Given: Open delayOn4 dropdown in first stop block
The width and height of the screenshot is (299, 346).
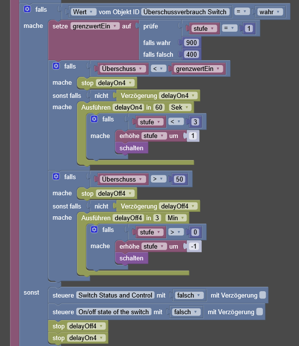Looking at the screenshot, I should 115,83.
